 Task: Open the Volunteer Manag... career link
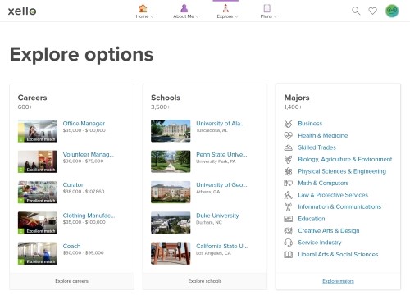pyautogui.click(x=89, y=154)
